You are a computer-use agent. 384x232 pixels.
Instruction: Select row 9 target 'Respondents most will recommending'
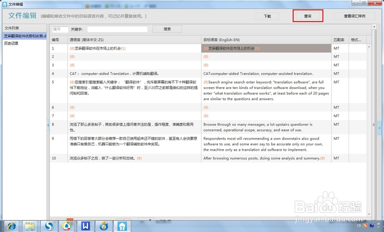click(x=266, y=144)
